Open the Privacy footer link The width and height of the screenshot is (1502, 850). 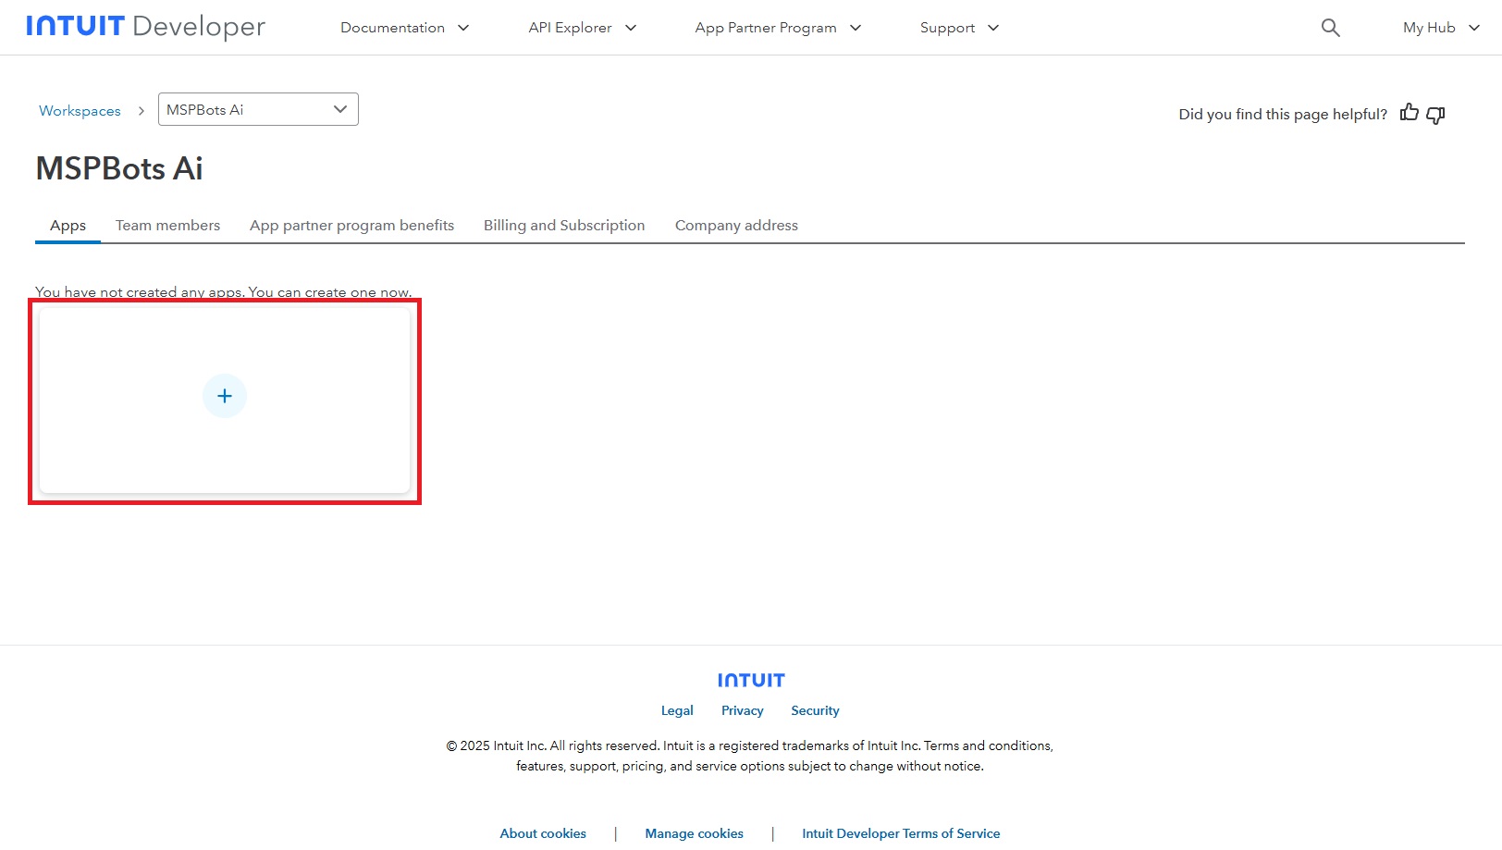(x=742, y=710)
